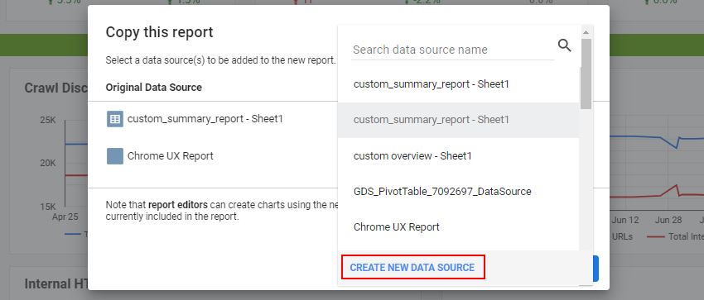704x300 pixels.
Task: Select the first custom_summary_report - Sheet1 option
Action: point(458,84)
